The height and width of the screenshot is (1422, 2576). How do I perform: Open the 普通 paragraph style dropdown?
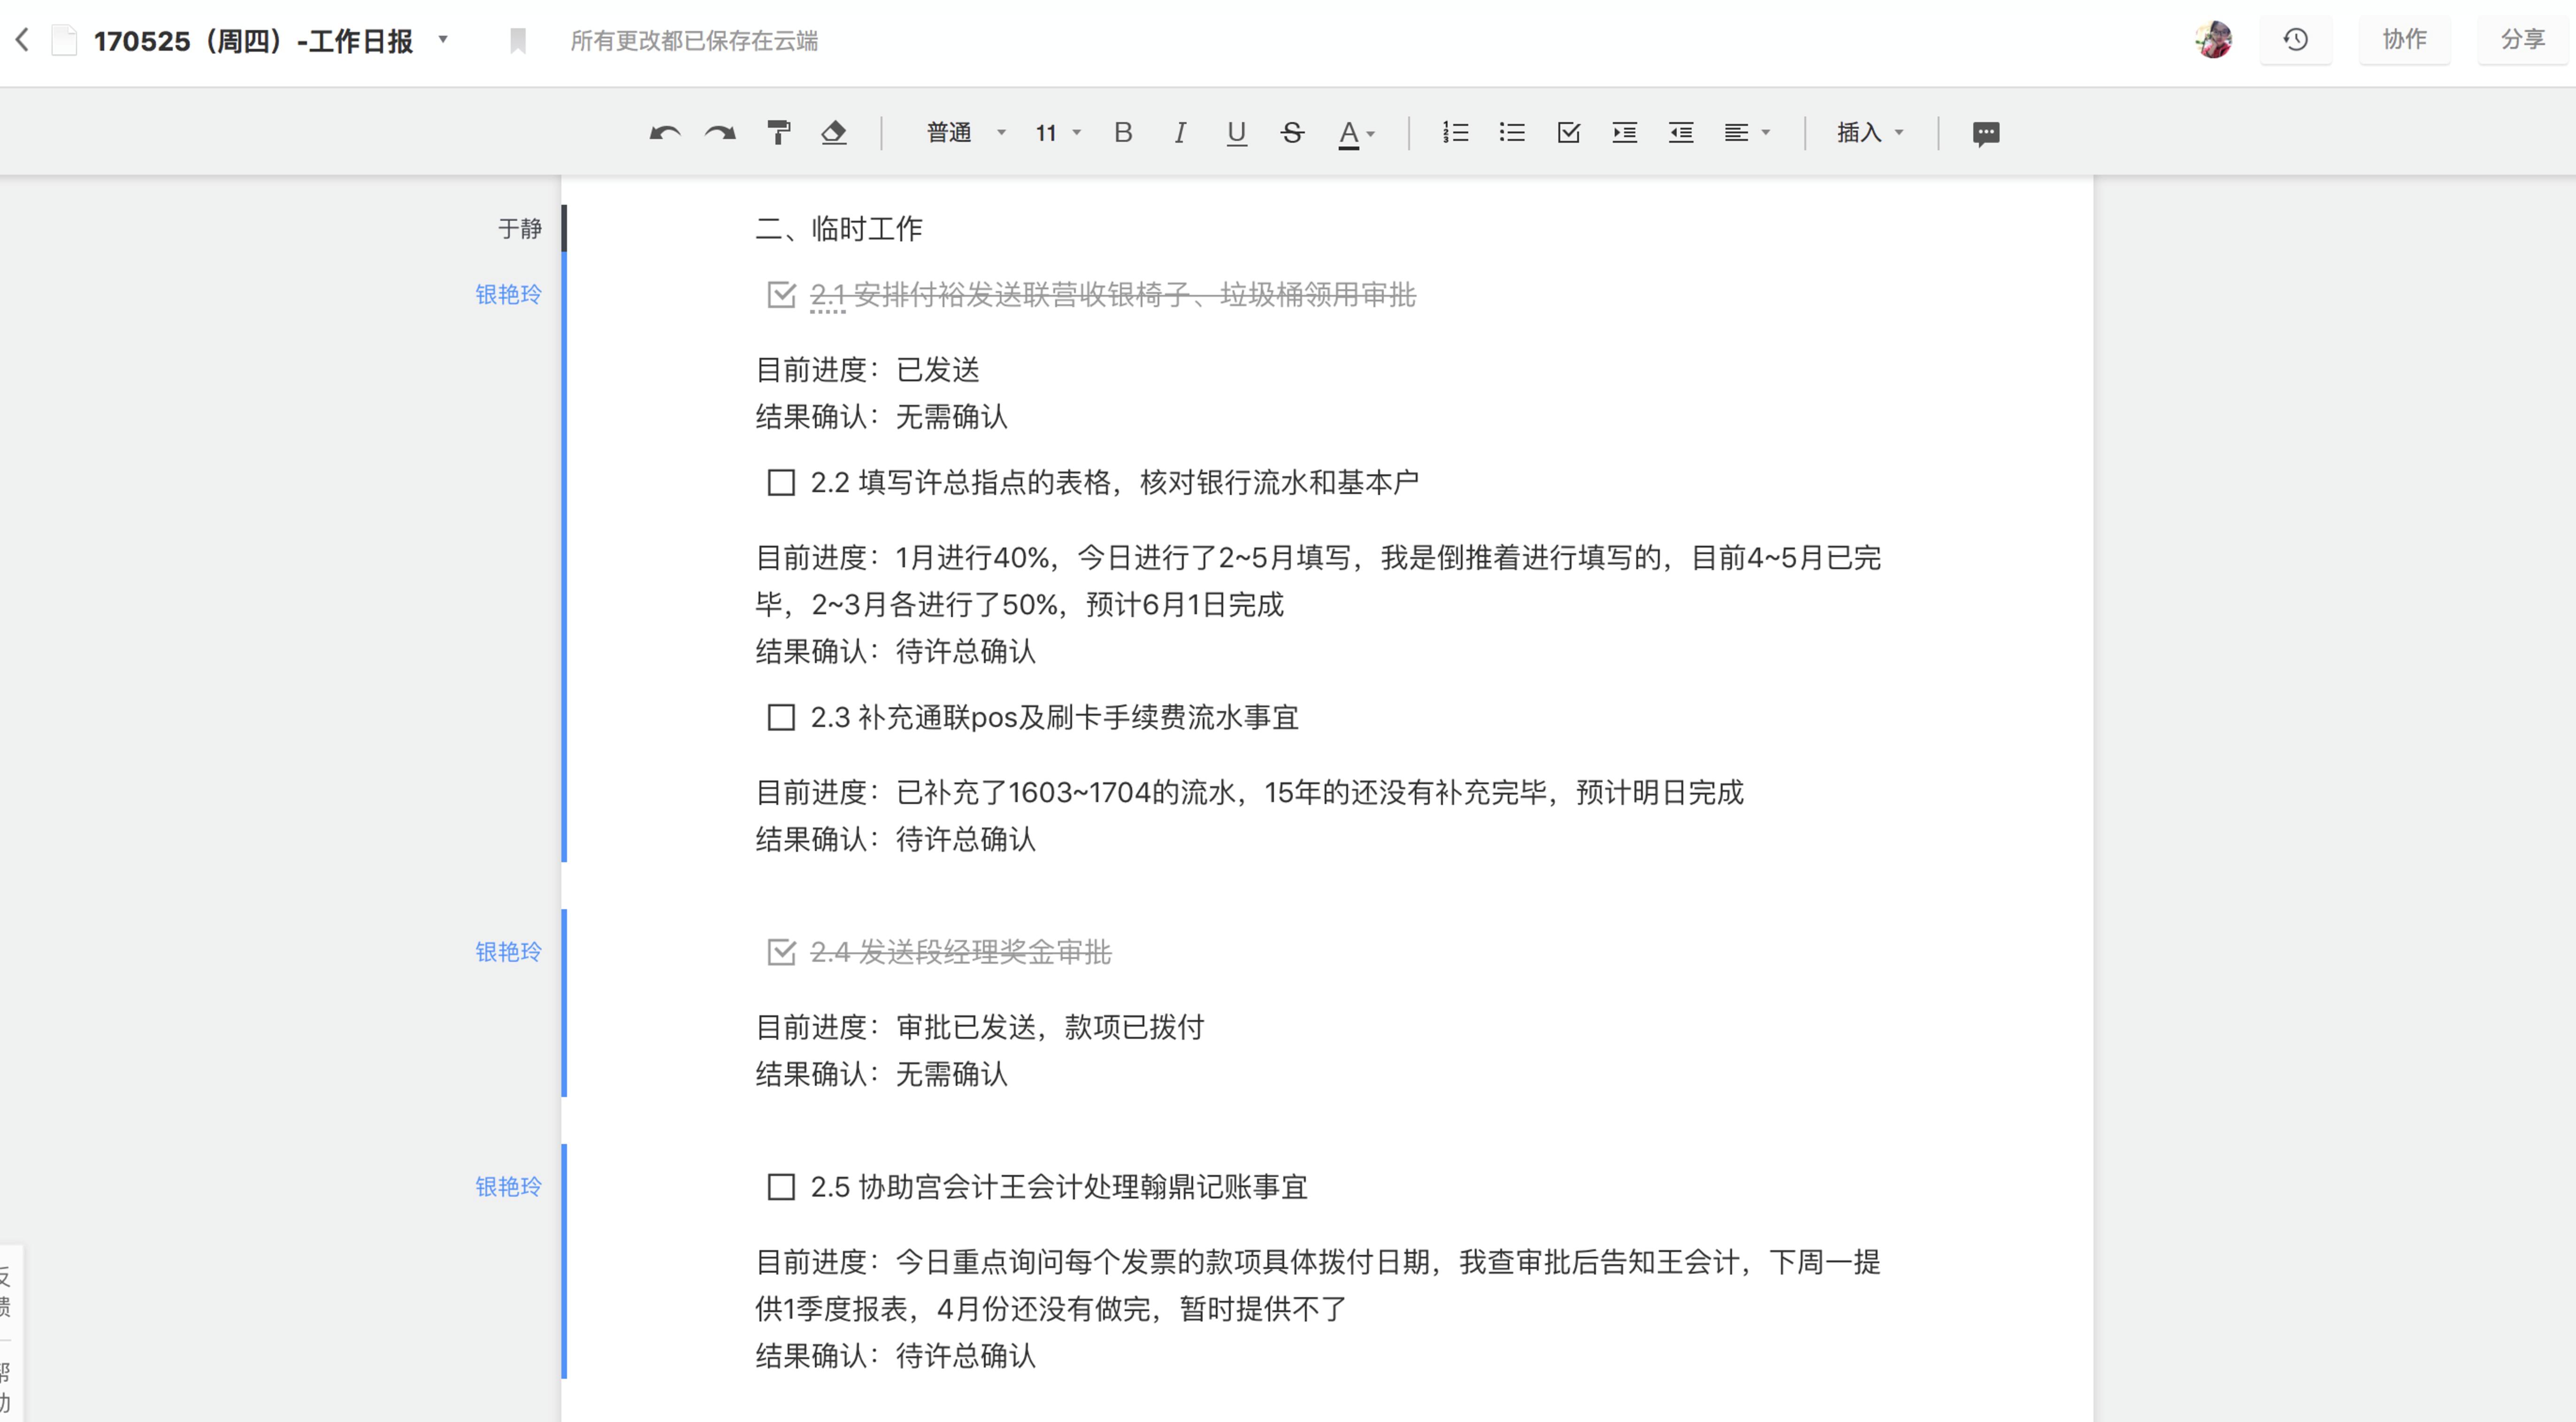pyautogui.click(x=966, y=132)
